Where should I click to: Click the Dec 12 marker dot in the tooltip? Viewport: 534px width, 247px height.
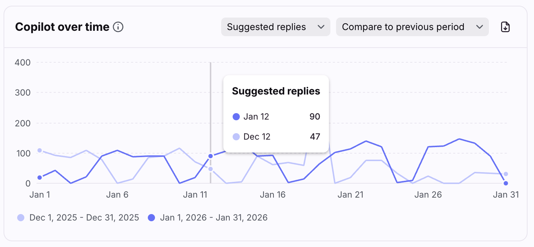coord(236,137)
